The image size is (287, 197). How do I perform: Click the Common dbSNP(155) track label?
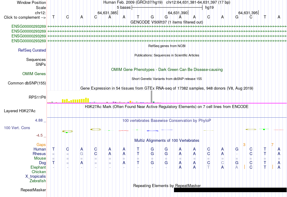coord(27,83)
